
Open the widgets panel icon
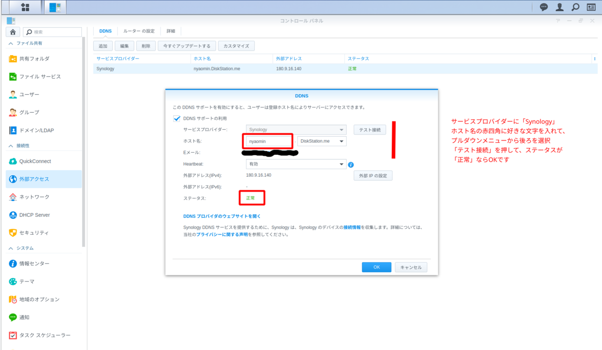591,7
